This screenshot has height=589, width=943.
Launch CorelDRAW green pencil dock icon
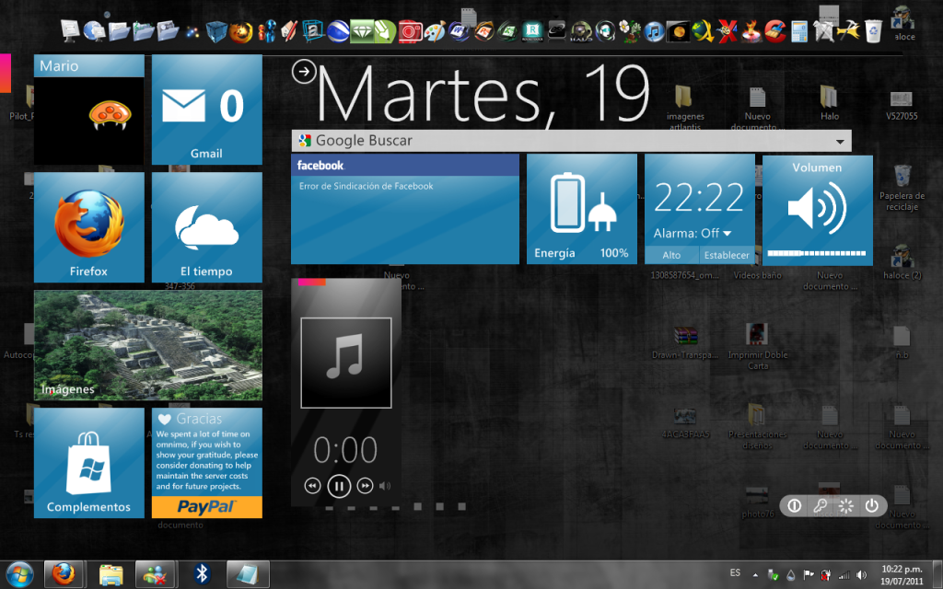pyautogui.click(x=385, y=31)
